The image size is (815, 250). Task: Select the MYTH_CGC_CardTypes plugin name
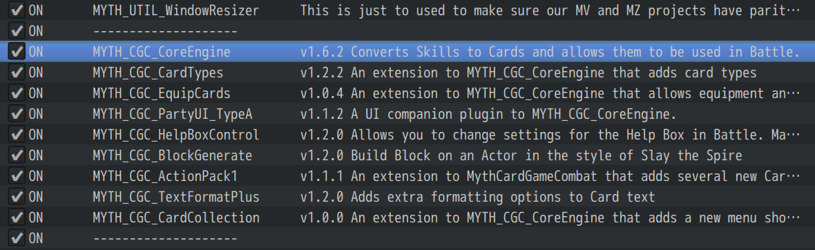158,73
